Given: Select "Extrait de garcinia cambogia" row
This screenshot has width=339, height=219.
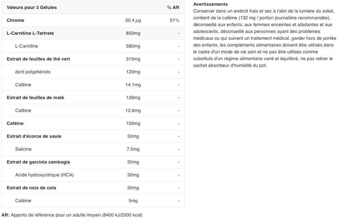Looking at the screenshot, I should [93, 162].
